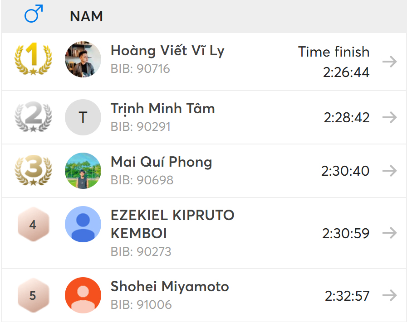Screen dimensions: 407x322
Task: Select the NAM category header
Action: [x=86, y=16]
